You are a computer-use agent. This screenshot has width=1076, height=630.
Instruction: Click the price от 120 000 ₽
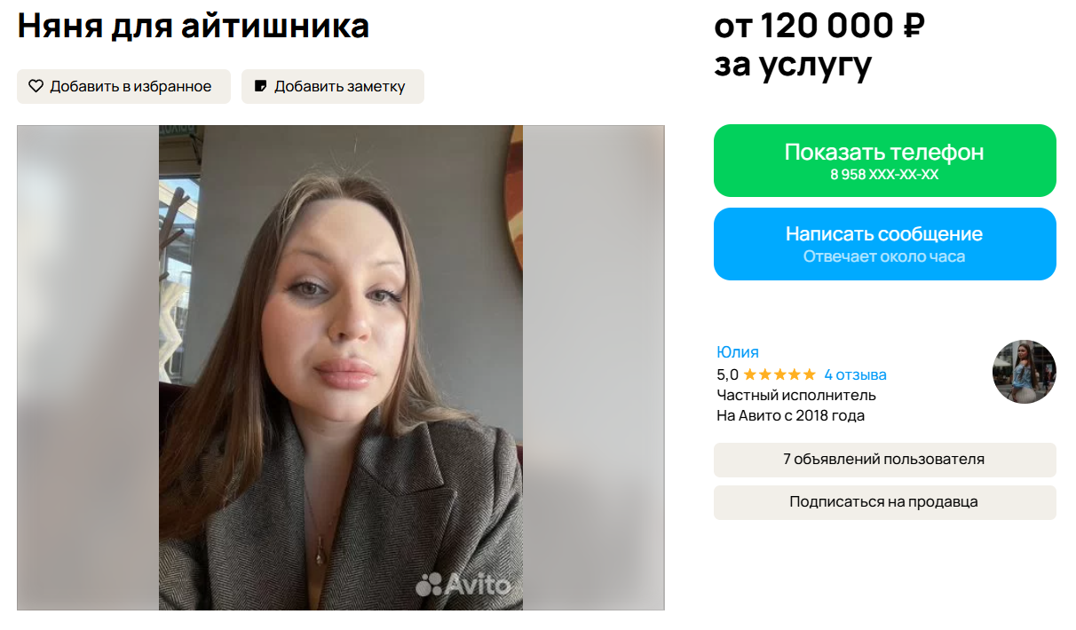[819, 27]
